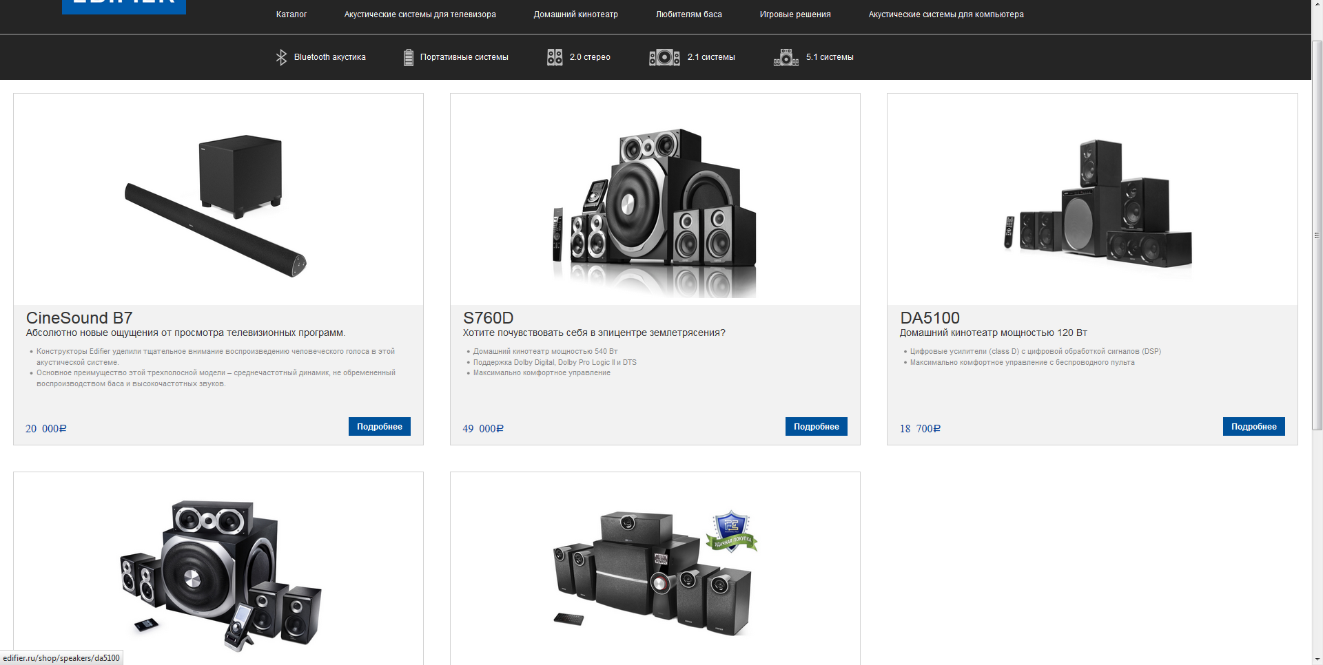
Task: Click the page vertical scrollbar thumb
Action: pos(1317,235)
